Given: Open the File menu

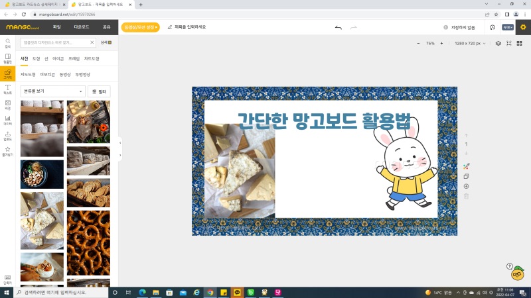Looking at the screenshot, I should point(56,27).
